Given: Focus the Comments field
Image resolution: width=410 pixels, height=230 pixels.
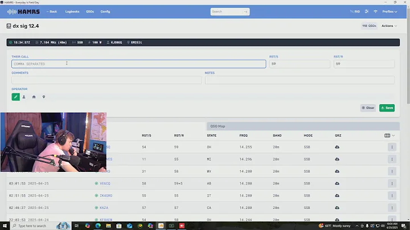Looking at the screenshot, I should pos(106,80).
